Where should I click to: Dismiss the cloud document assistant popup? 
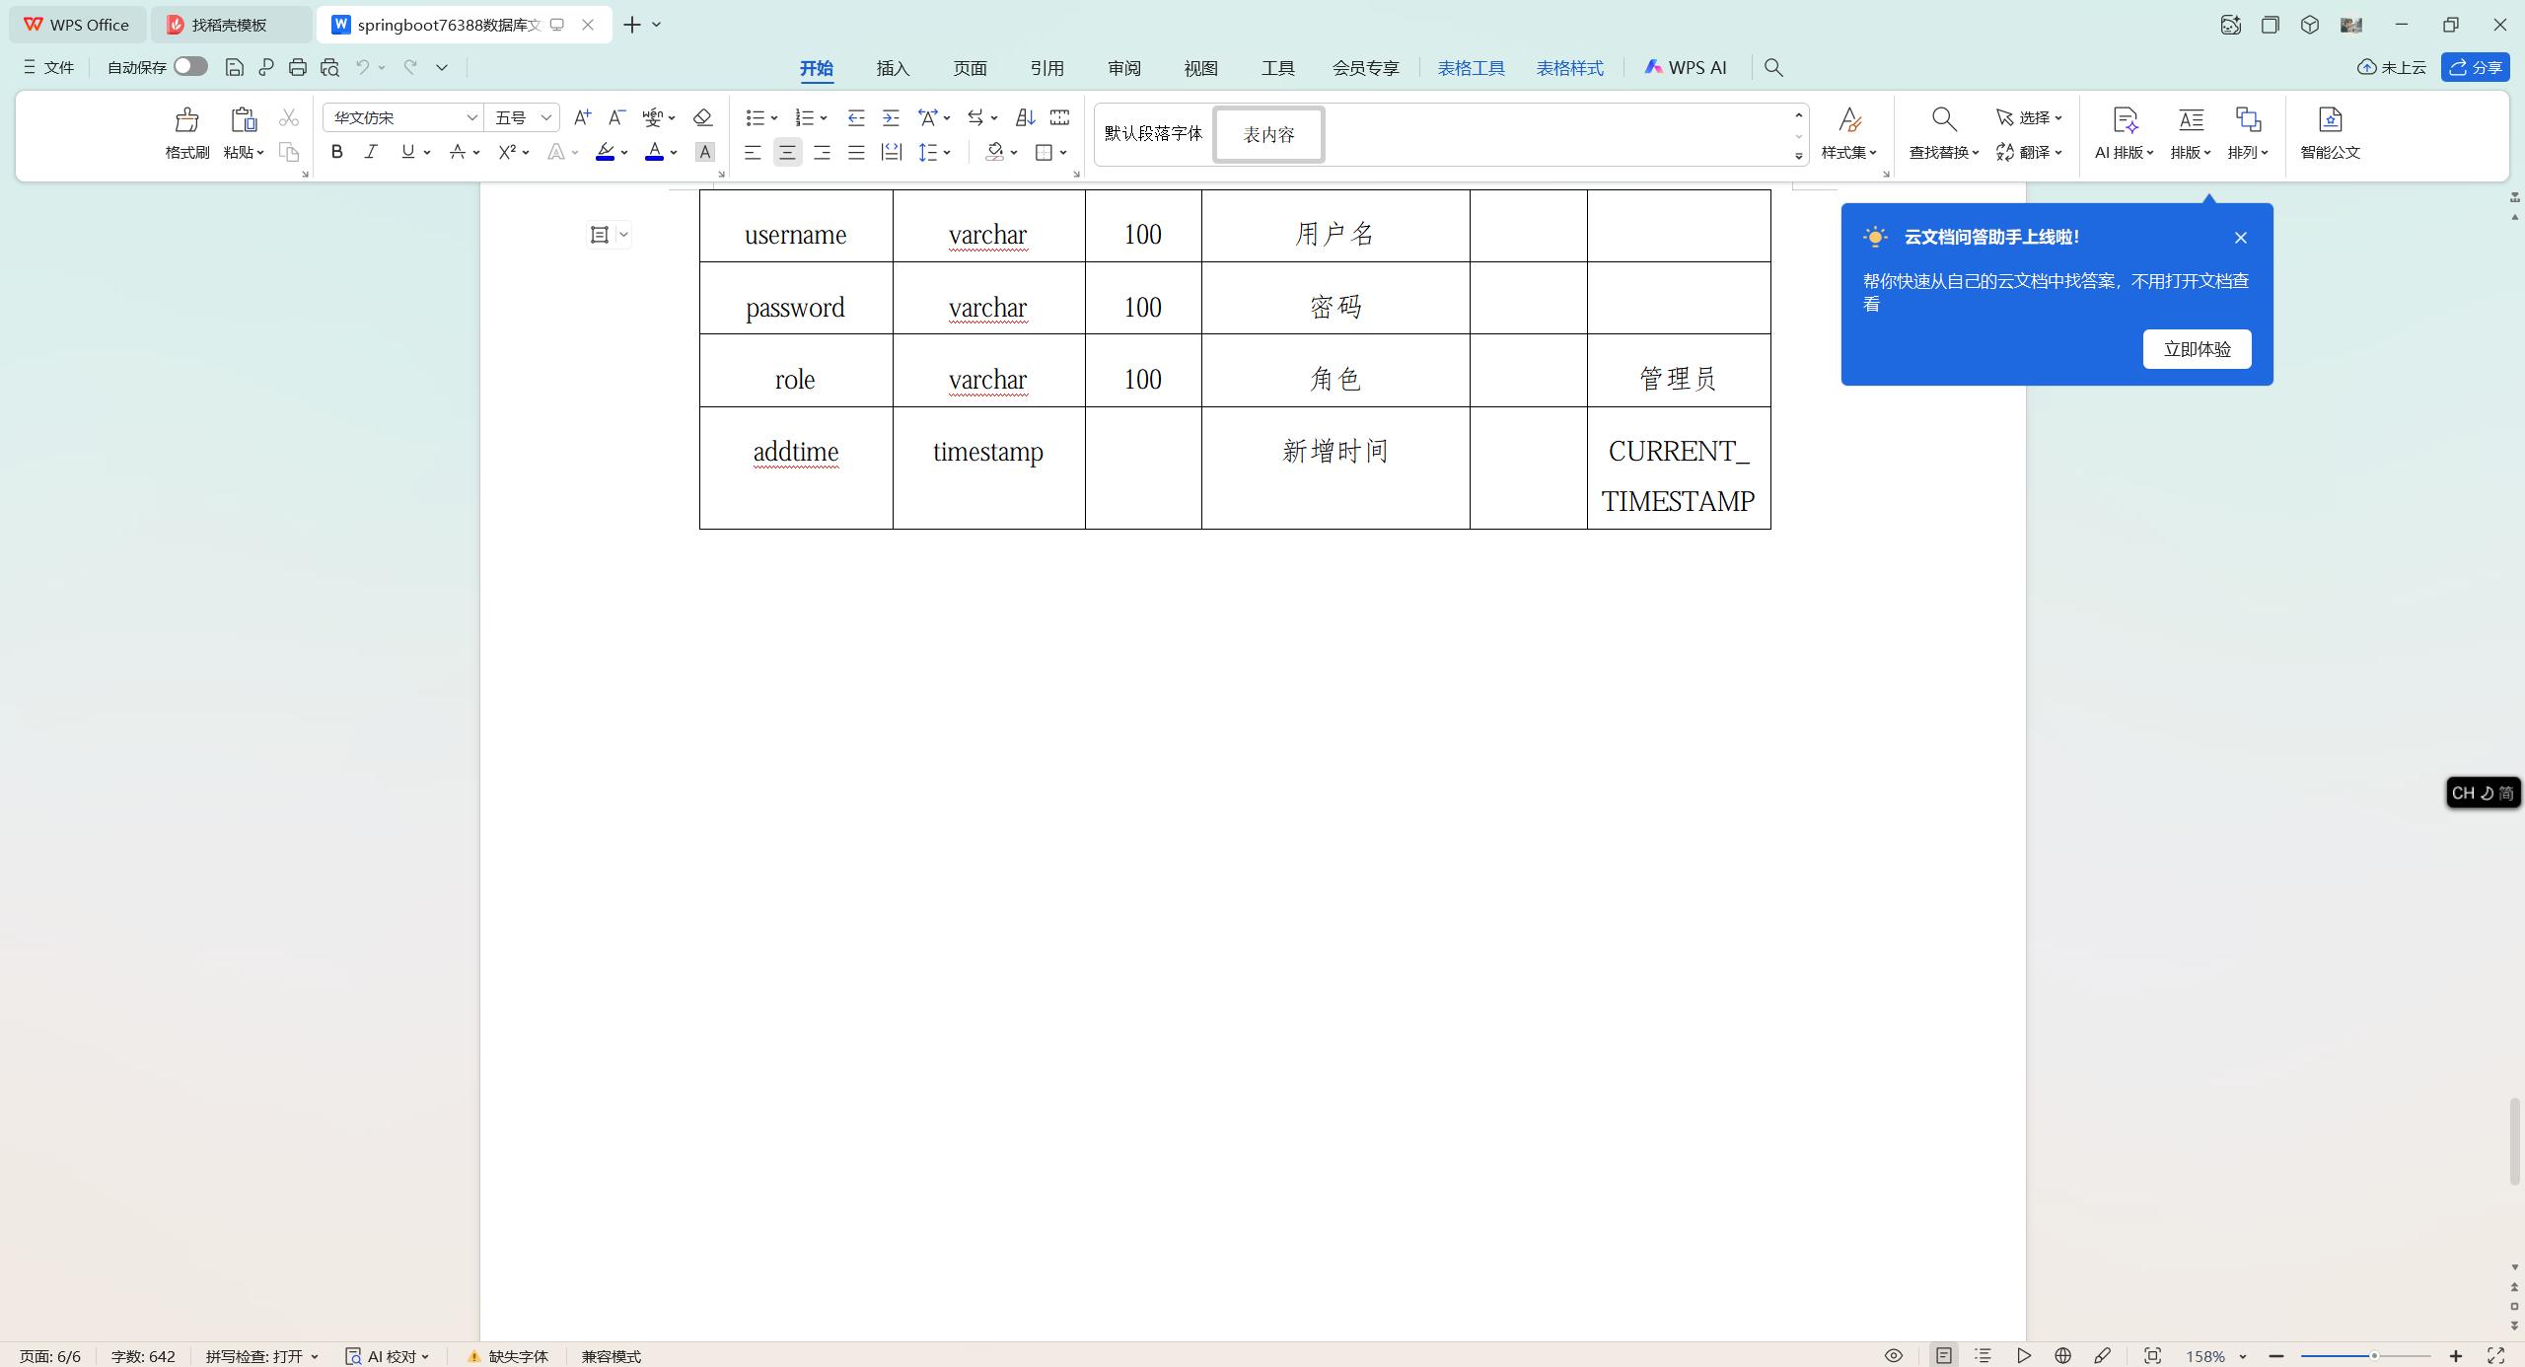click(2240, 237)
